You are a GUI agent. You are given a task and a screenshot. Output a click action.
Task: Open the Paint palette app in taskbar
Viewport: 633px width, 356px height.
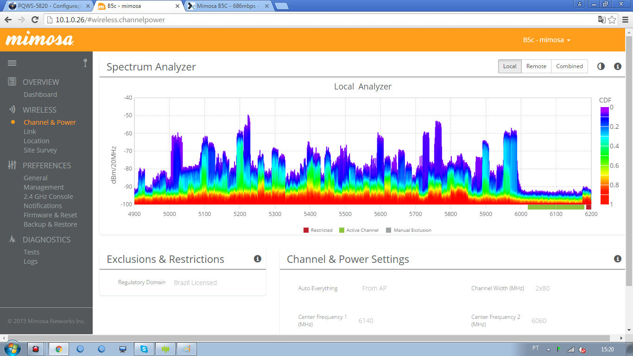(x=187, y=349)
